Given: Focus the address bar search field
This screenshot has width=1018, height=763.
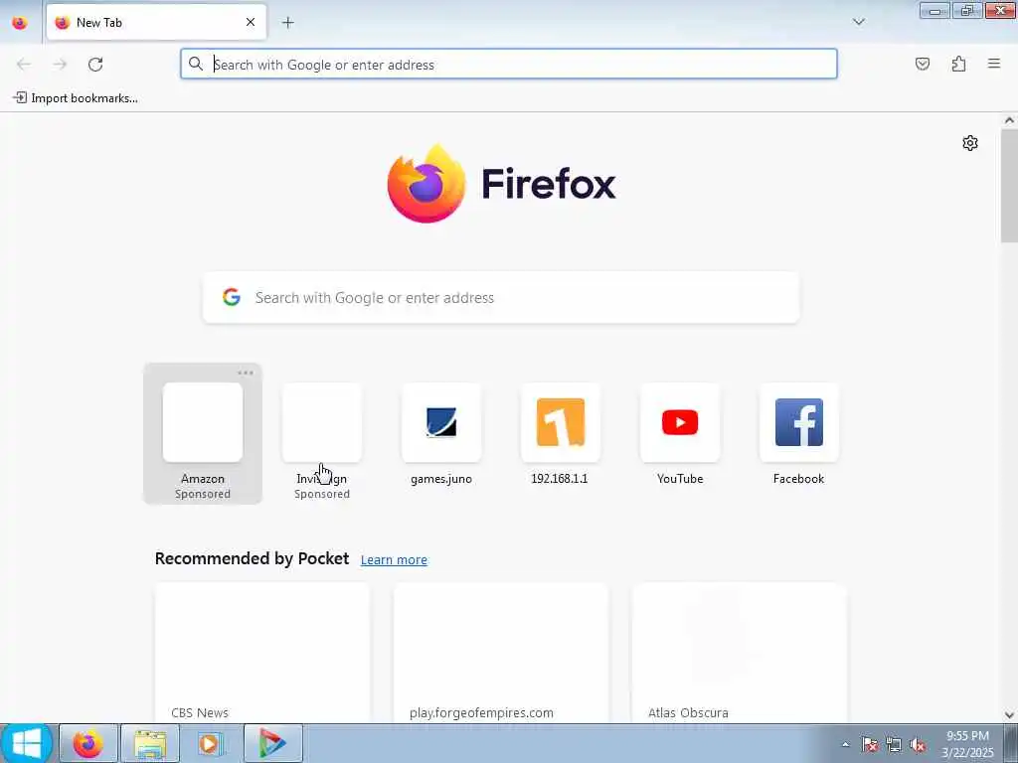Looking at the screenshot, I should click(508, 65).
